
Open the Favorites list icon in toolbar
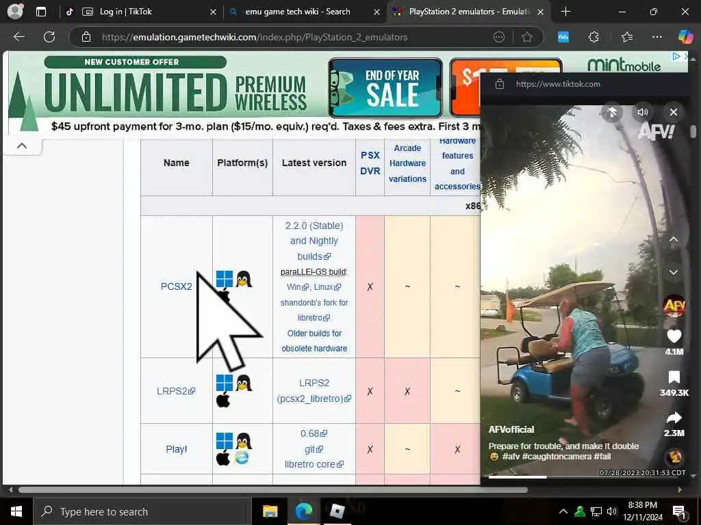tap(627, 37)
